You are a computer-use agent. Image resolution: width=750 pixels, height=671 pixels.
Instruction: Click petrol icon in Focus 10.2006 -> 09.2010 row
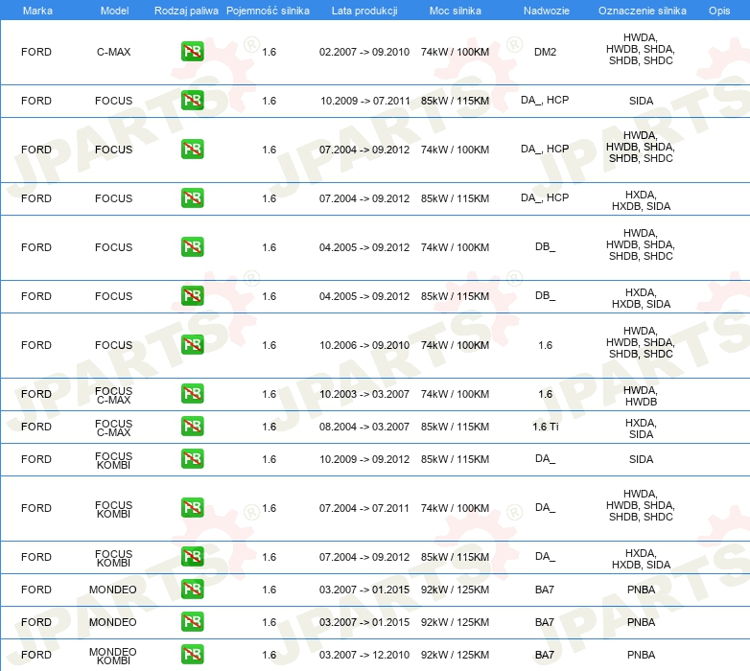pyautogui.click(x=192, y=344)
